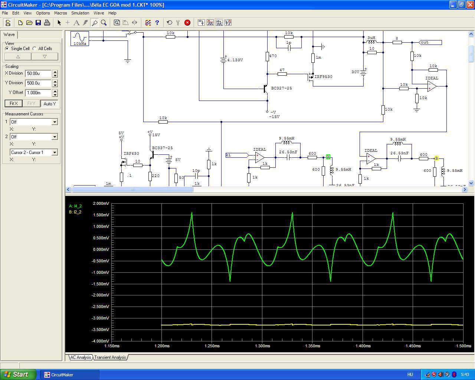Open the Simulation menu

pos(80,13)
